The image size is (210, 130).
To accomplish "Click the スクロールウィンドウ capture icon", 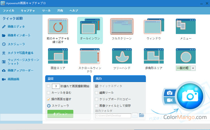I will pos(90,56).
